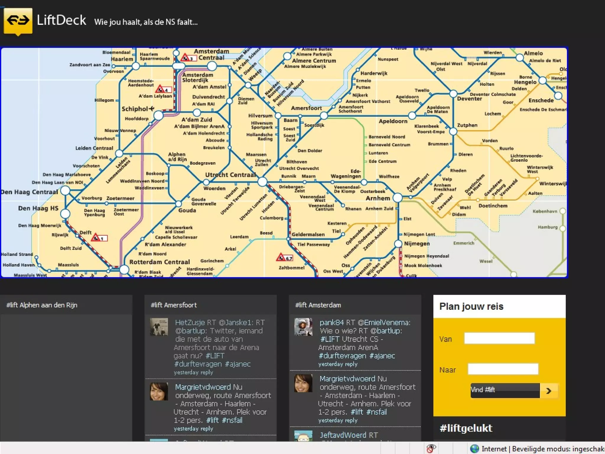Click the arrow button next to Vind #lift
The width and height of the screenshot is (605, 454).
click(549, 391)
